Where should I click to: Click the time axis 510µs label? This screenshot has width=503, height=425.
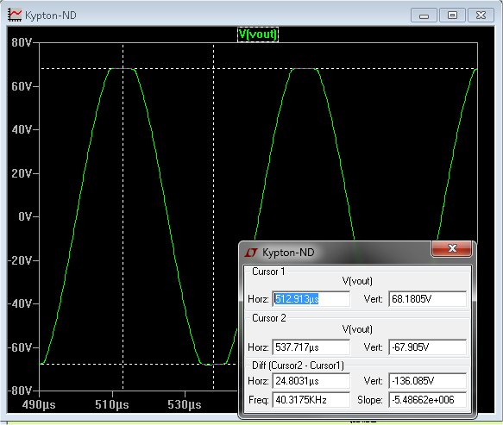click(x=112, y=404)
